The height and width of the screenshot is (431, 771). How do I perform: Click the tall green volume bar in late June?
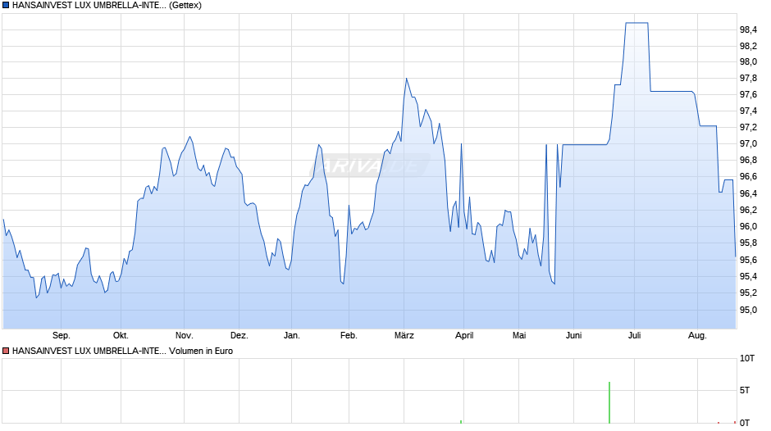[609, 402]
